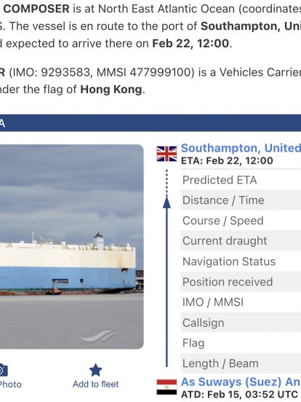This screenshot has height=402, width=301.
Task: Click the blue section header bar
Action: pyautogui.click(x=150, y=123)
